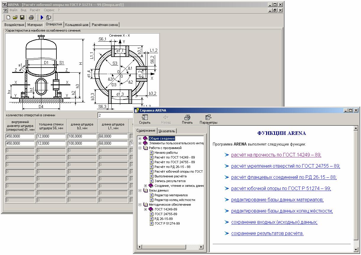This screenshot has height=255, width=361.
Task: Open the Вид menu
Action: tap(23, 10)
